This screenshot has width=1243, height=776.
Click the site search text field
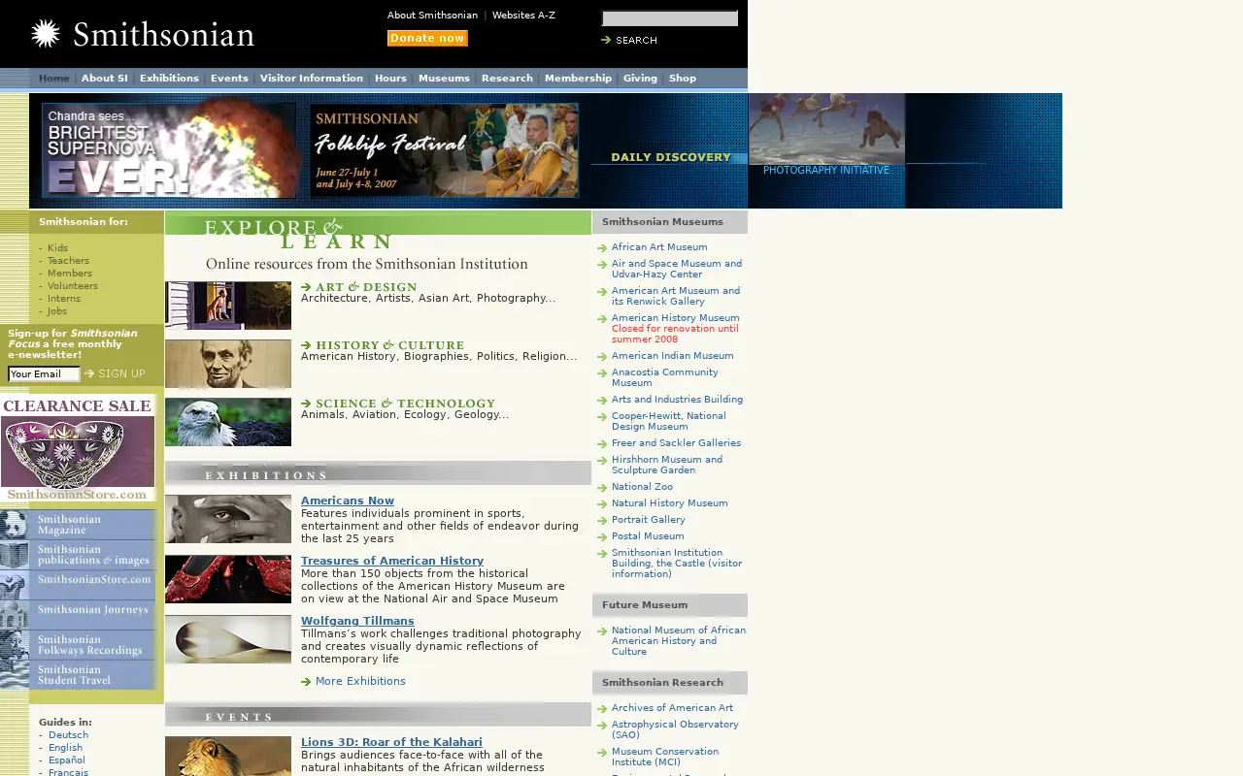tap(670, 18)
